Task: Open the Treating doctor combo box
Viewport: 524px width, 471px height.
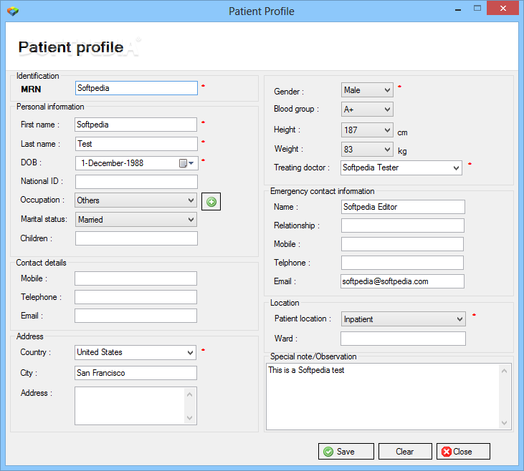Action: pyautogui.click(x=401, y=167)
